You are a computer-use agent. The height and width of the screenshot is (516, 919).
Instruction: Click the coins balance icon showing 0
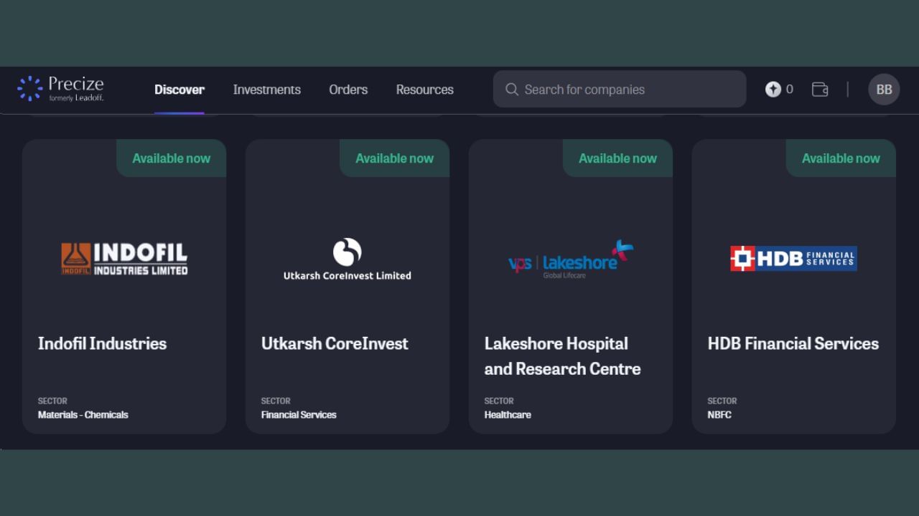point(773,89)
